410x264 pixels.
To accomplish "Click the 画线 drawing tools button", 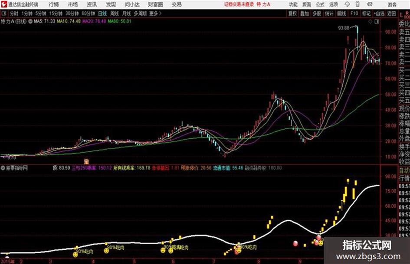I will coord(341,13).
